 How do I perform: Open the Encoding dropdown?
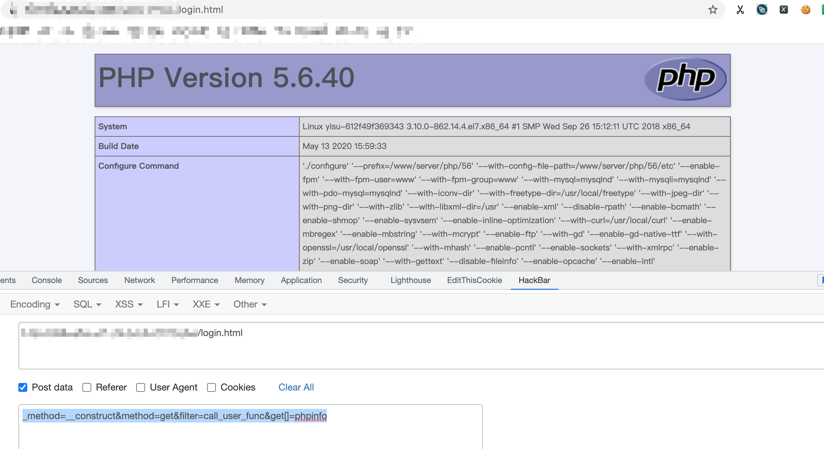(35, 304)
